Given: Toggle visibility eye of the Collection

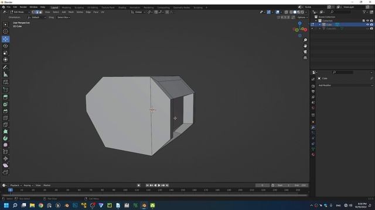Looking at the screenshot, I should click(x=367, y=21).
